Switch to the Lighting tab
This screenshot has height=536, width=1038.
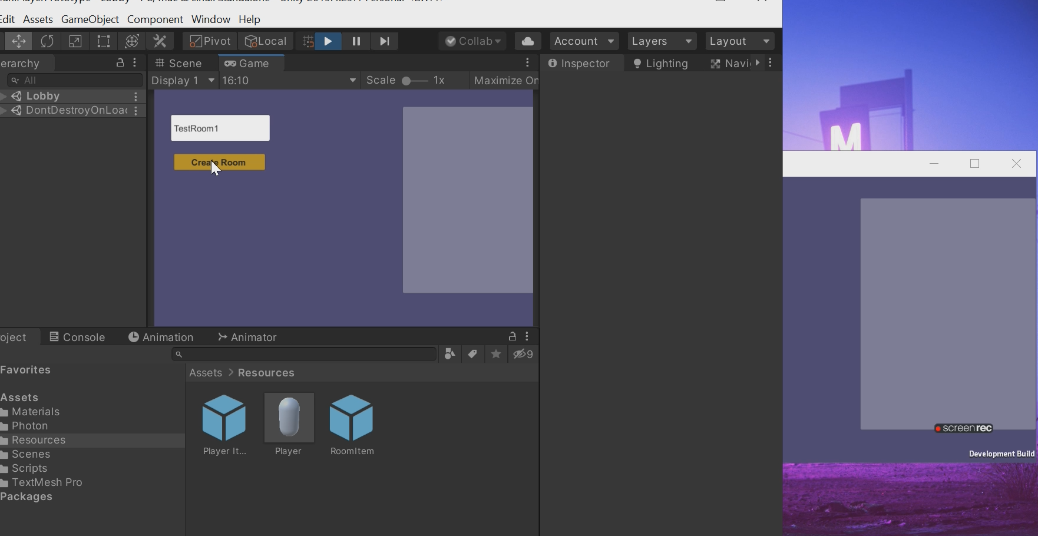point(661,64)
